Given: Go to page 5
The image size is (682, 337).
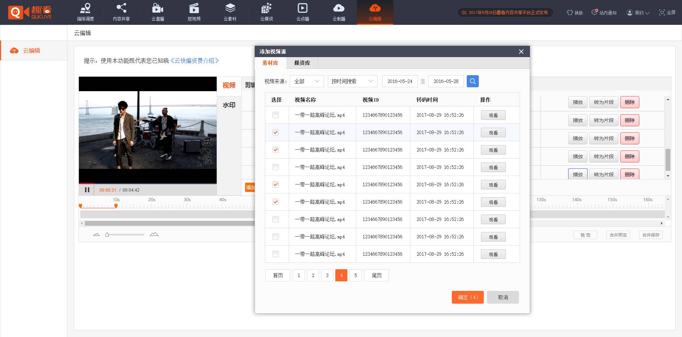Looking at the screenshot, I should [x=356, y=275].
